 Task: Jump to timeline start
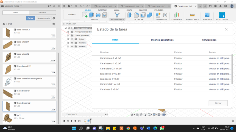64,121
